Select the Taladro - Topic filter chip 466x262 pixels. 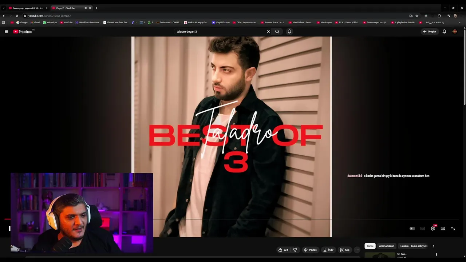click(414, 246)
